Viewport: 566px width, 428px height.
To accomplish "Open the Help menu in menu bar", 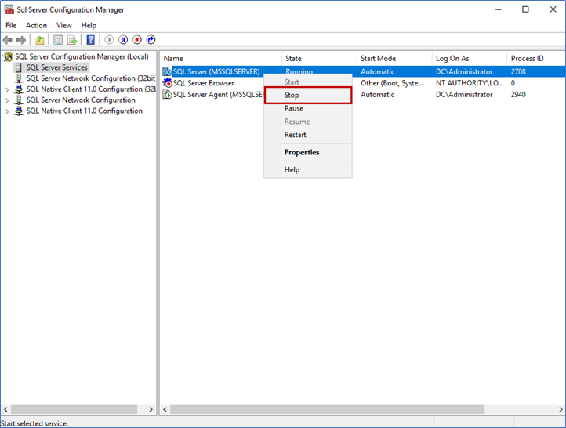I will pos(89,25).
